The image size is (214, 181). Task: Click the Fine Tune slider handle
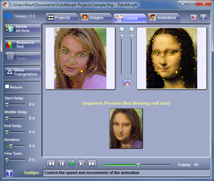7,159
